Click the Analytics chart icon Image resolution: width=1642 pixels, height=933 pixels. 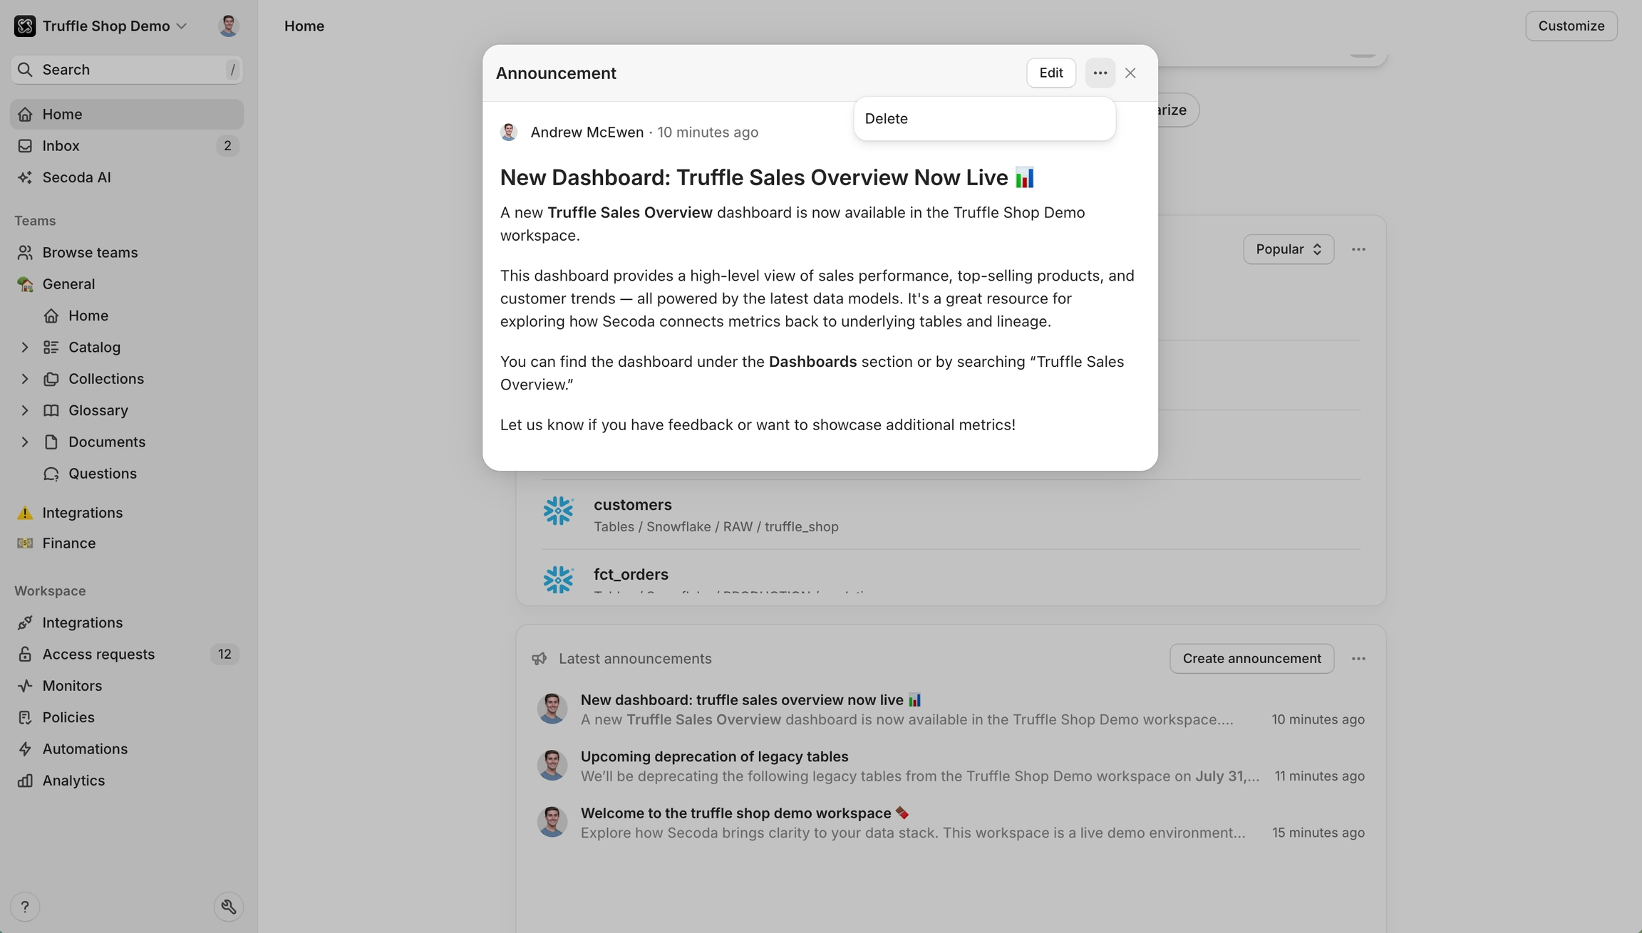[x=25, y=781]
